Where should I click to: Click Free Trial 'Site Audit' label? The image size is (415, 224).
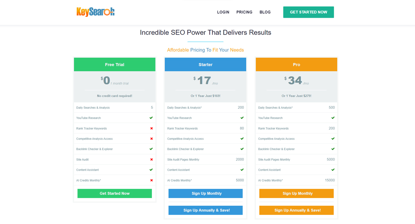(82, 160)
